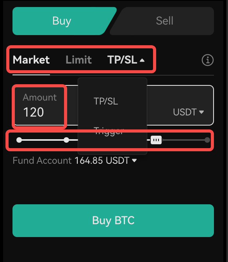
Task: Click the Buy BTC button
Action: click(x=113, y=221)
